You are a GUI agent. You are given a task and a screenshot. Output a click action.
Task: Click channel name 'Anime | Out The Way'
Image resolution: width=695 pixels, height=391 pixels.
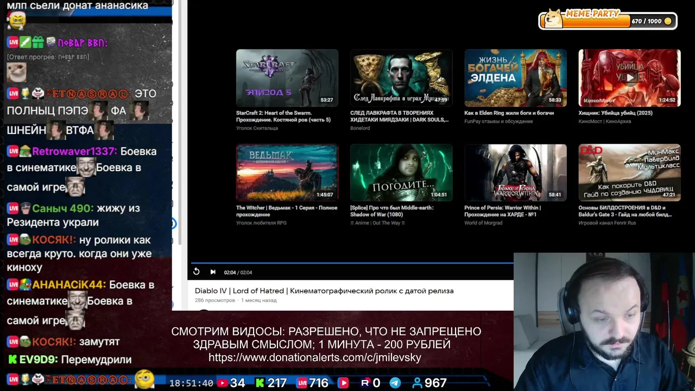377,223
